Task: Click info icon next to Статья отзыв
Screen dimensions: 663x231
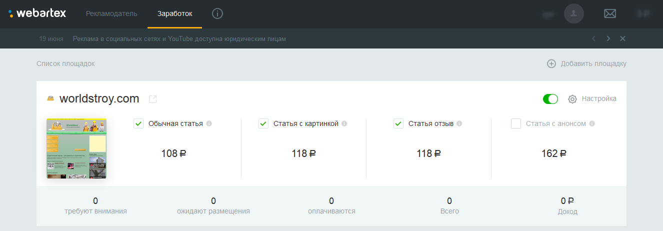Action: [459, 123]
